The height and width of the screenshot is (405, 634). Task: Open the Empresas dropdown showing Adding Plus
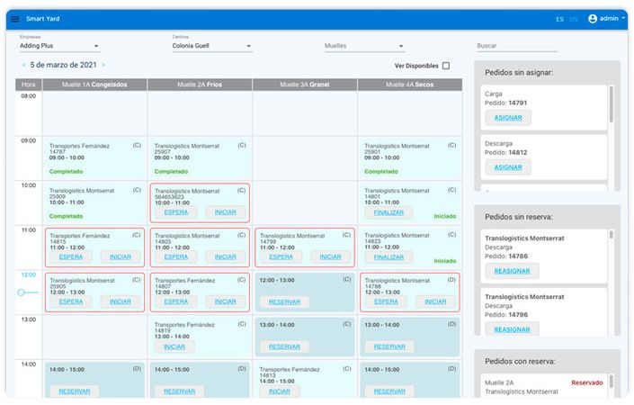click(59, 46)
